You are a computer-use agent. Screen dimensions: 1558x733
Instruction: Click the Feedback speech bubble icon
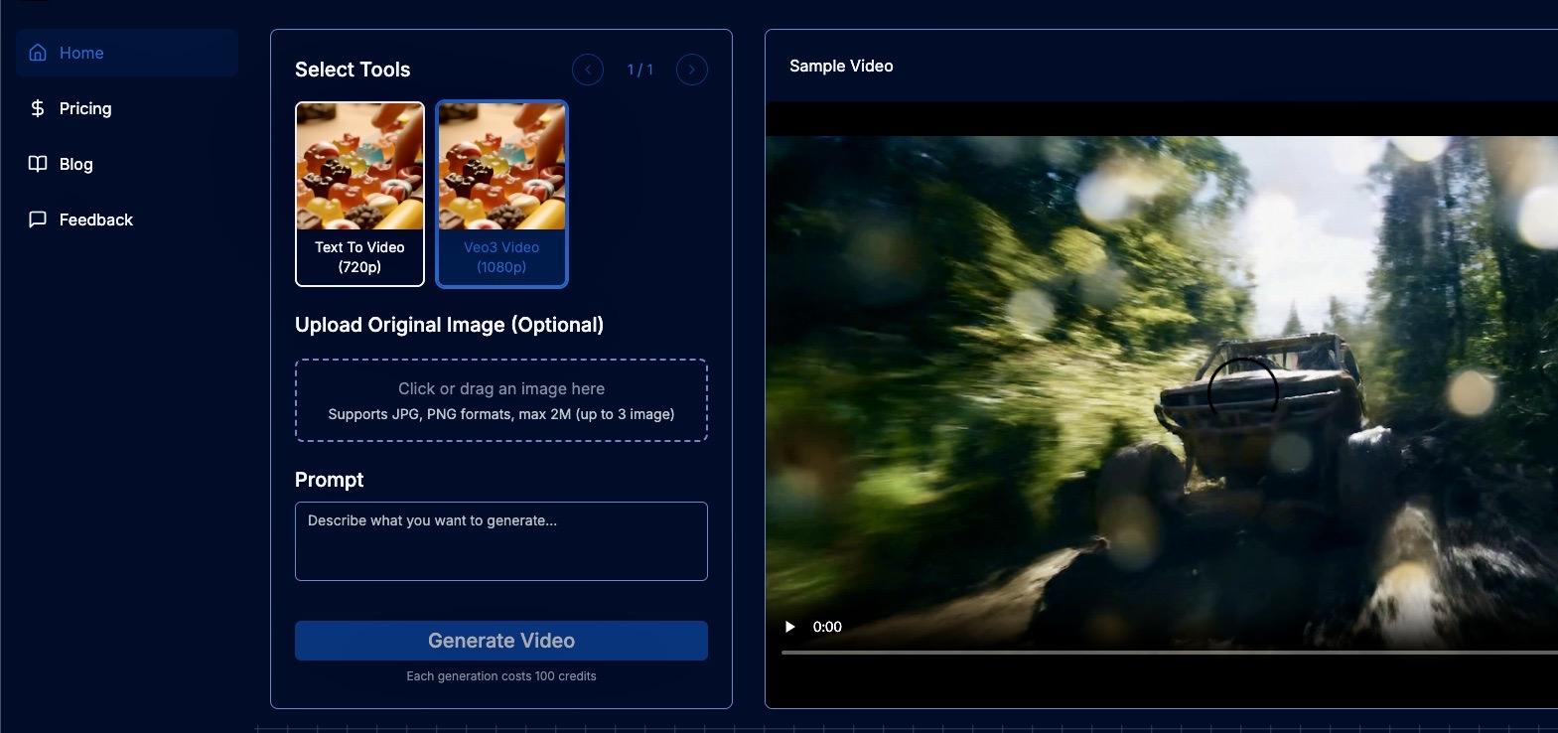(38, 220)
